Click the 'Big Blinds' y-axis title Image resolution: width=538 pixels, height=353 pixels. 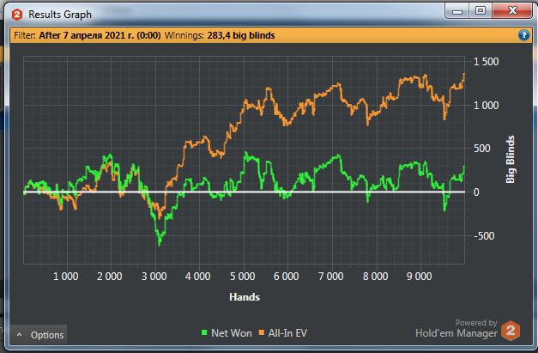tap(511, 160)
